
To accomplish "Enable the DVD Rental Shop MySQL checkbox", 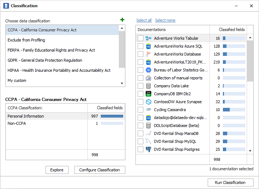I will (141, 141).
